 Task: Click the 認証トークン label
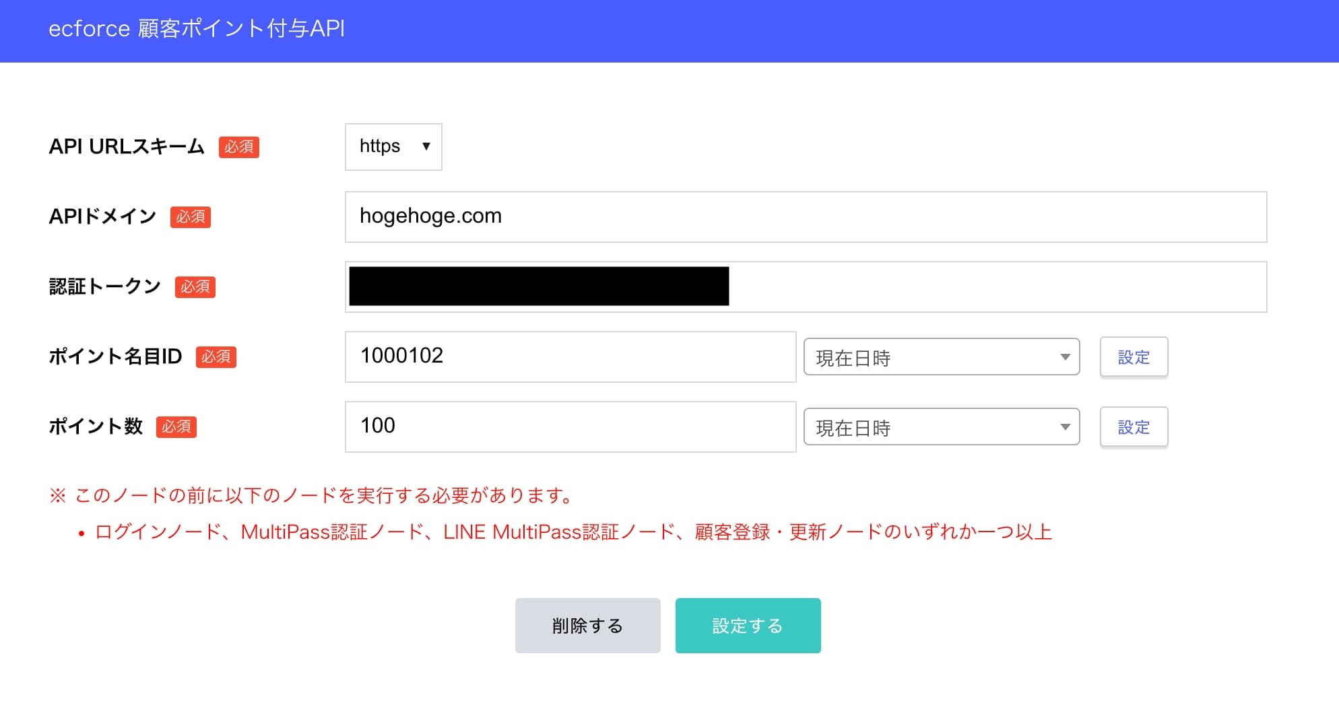point(105,287)
